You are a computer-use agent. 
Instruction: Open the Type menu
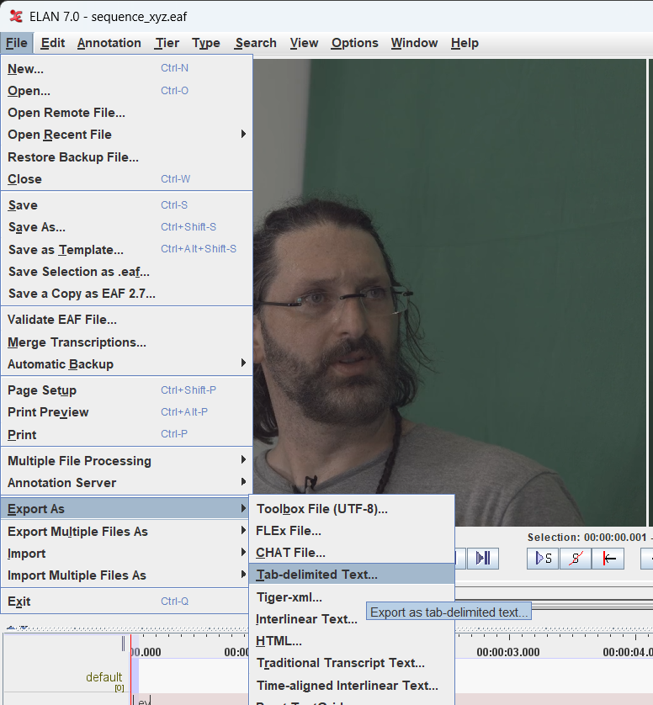pyautogui.click(x=206, y=43)
